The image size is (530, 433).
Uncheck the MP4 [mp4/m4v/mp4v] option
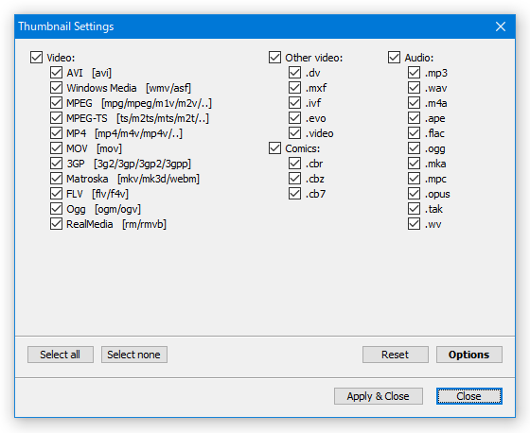point(57,133)
